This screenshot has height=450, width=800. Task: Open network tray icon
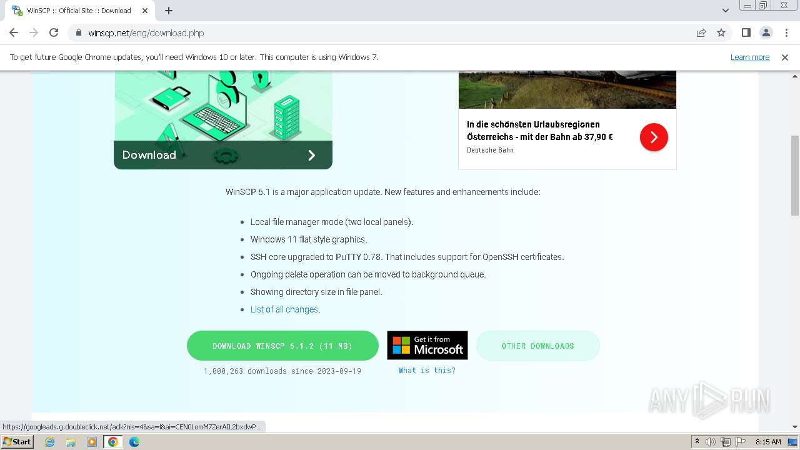pos(726,442)
